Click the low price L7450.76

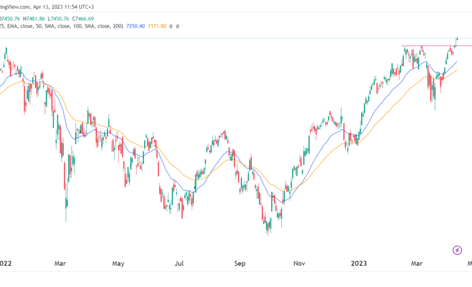58,19
